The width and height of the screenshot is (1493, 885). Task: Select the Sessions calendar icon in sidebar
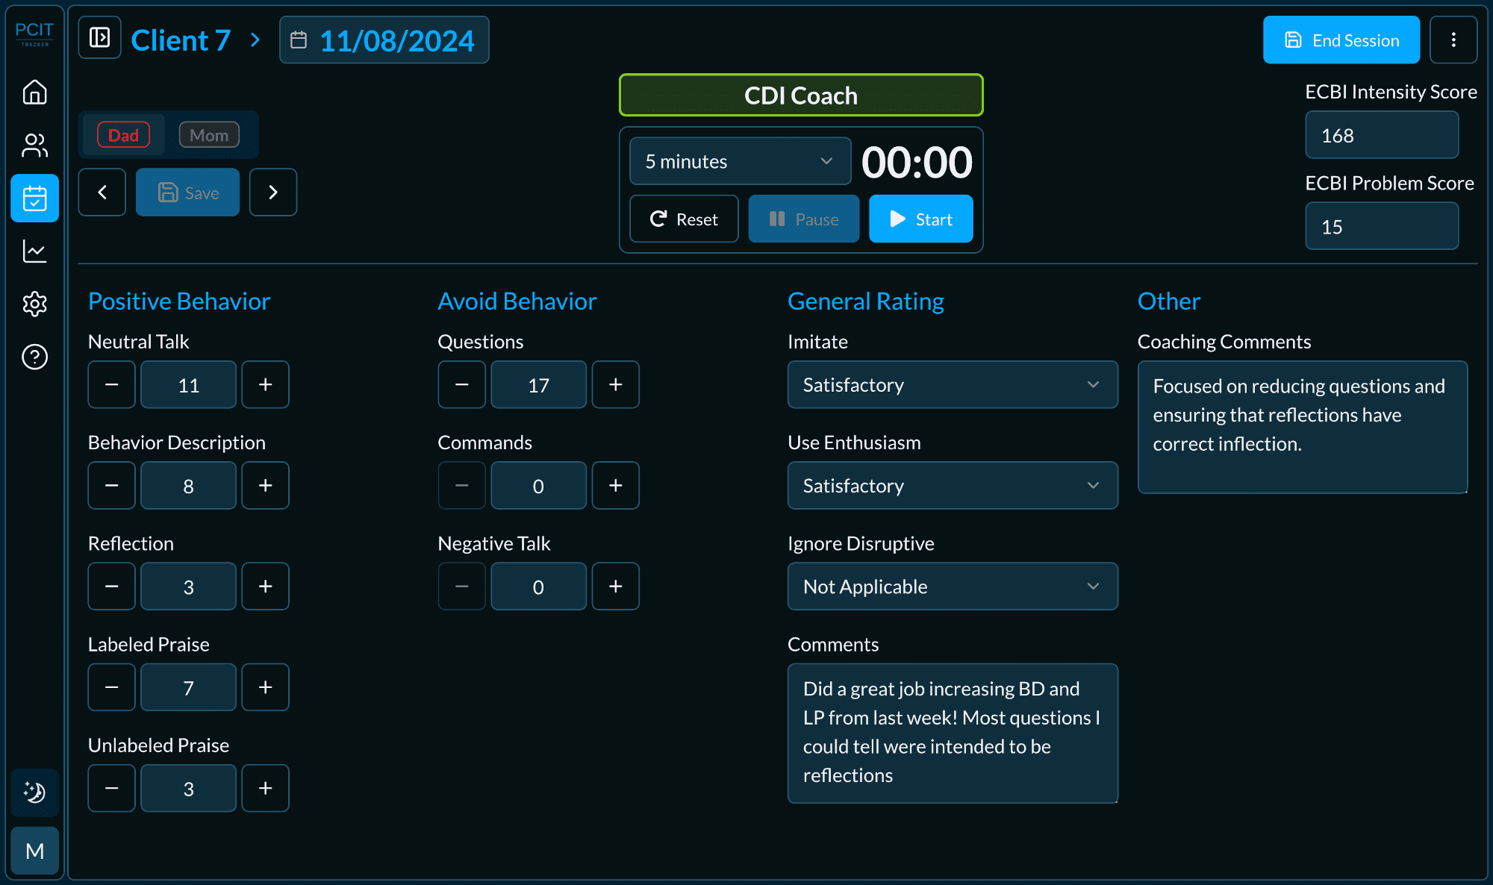34,198
